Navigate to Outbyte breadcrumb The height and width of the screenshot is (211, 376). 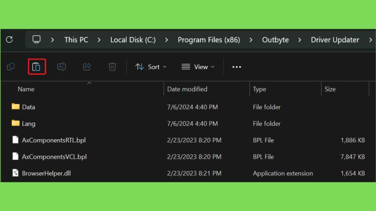(x=275, y=40)
